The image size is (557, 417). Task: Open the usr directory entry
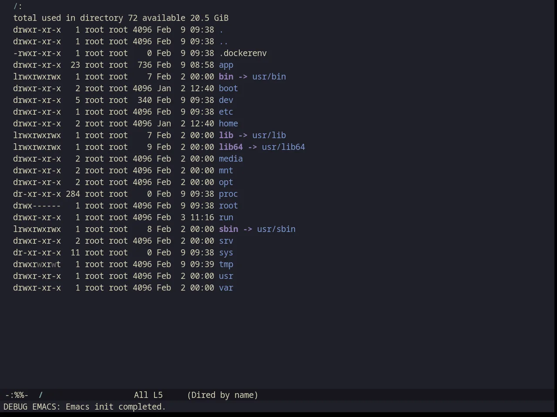[226, 276]
